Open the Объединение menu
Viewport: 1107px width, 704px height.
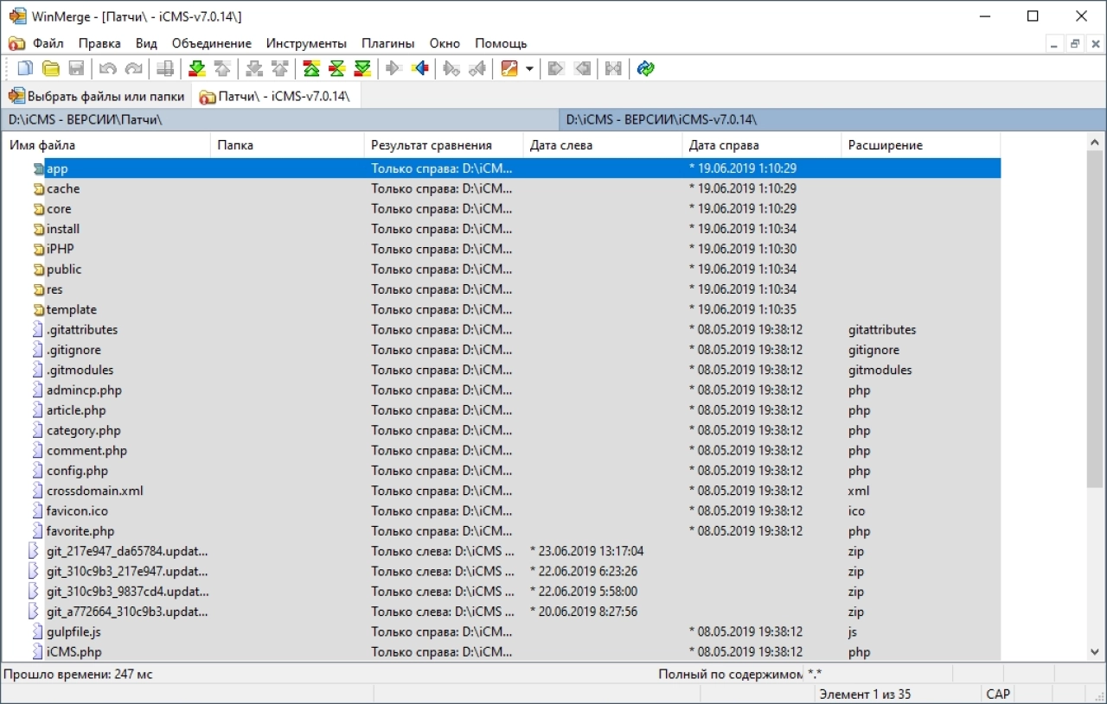[212, 43]
